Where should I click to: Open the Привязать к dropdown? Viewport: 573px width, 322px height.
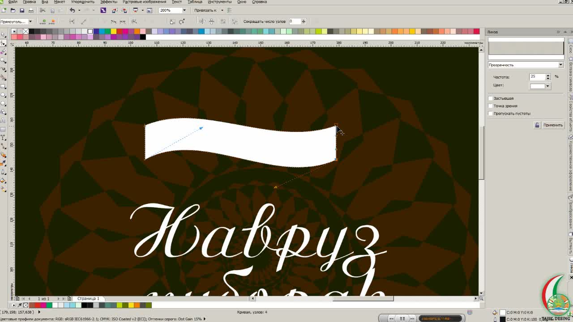[222, 10]
